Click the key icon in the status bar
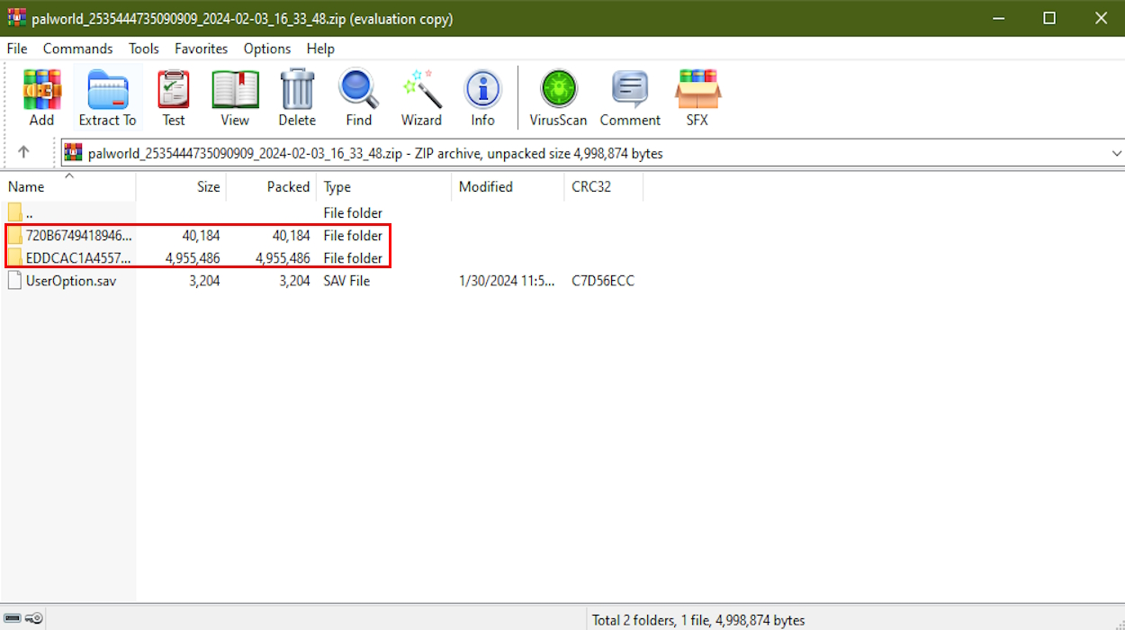This screenshot has height=630, width=1125. coord(34,618)
